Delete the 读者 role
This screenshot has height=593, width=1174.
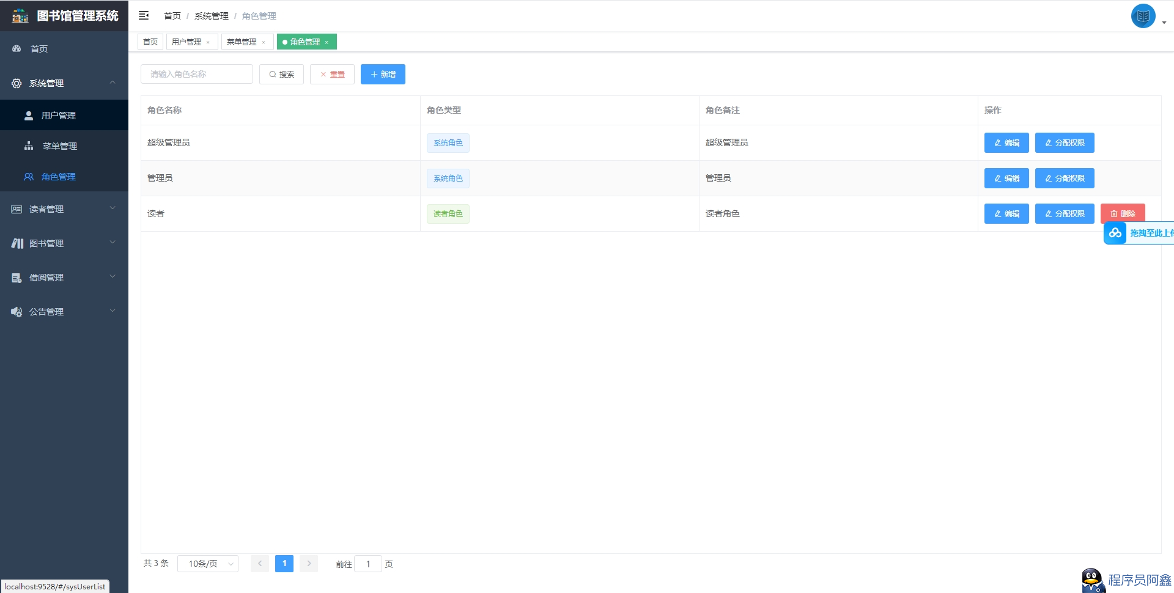(x=1123, y=214)
